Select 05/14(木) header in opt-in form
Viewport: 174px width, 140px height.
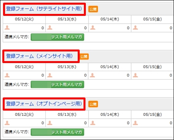click(110, 114)
